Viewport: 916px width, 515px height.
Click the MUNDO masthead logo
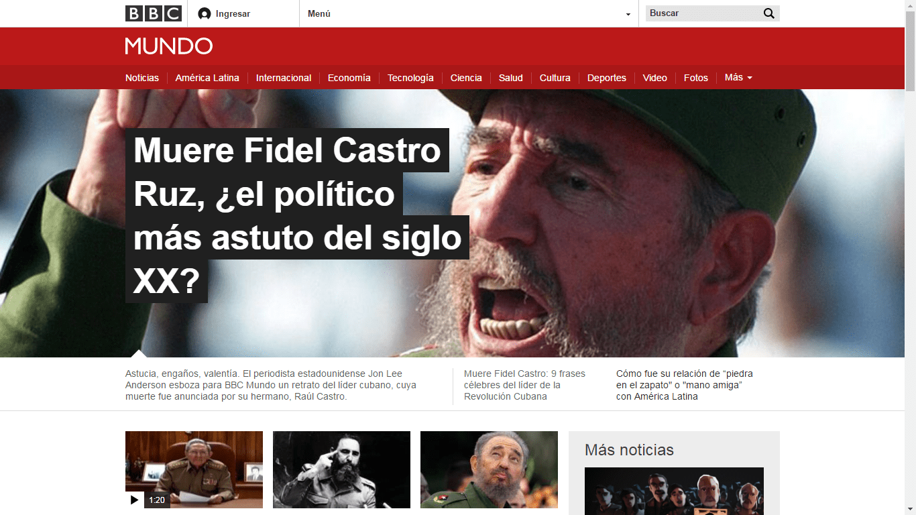(x=168, y=46)
